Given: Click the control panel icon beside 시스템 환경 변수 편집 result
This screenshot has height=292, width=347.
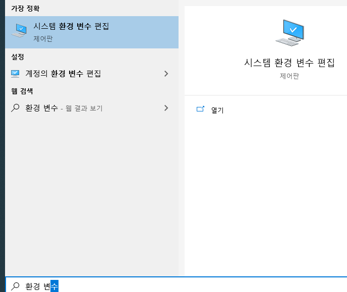Looking at the screenshot, I should (x=19, y=31).
